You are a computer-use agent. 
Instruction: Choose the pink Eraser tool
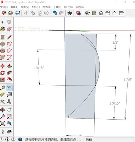[x=9, y=29]
